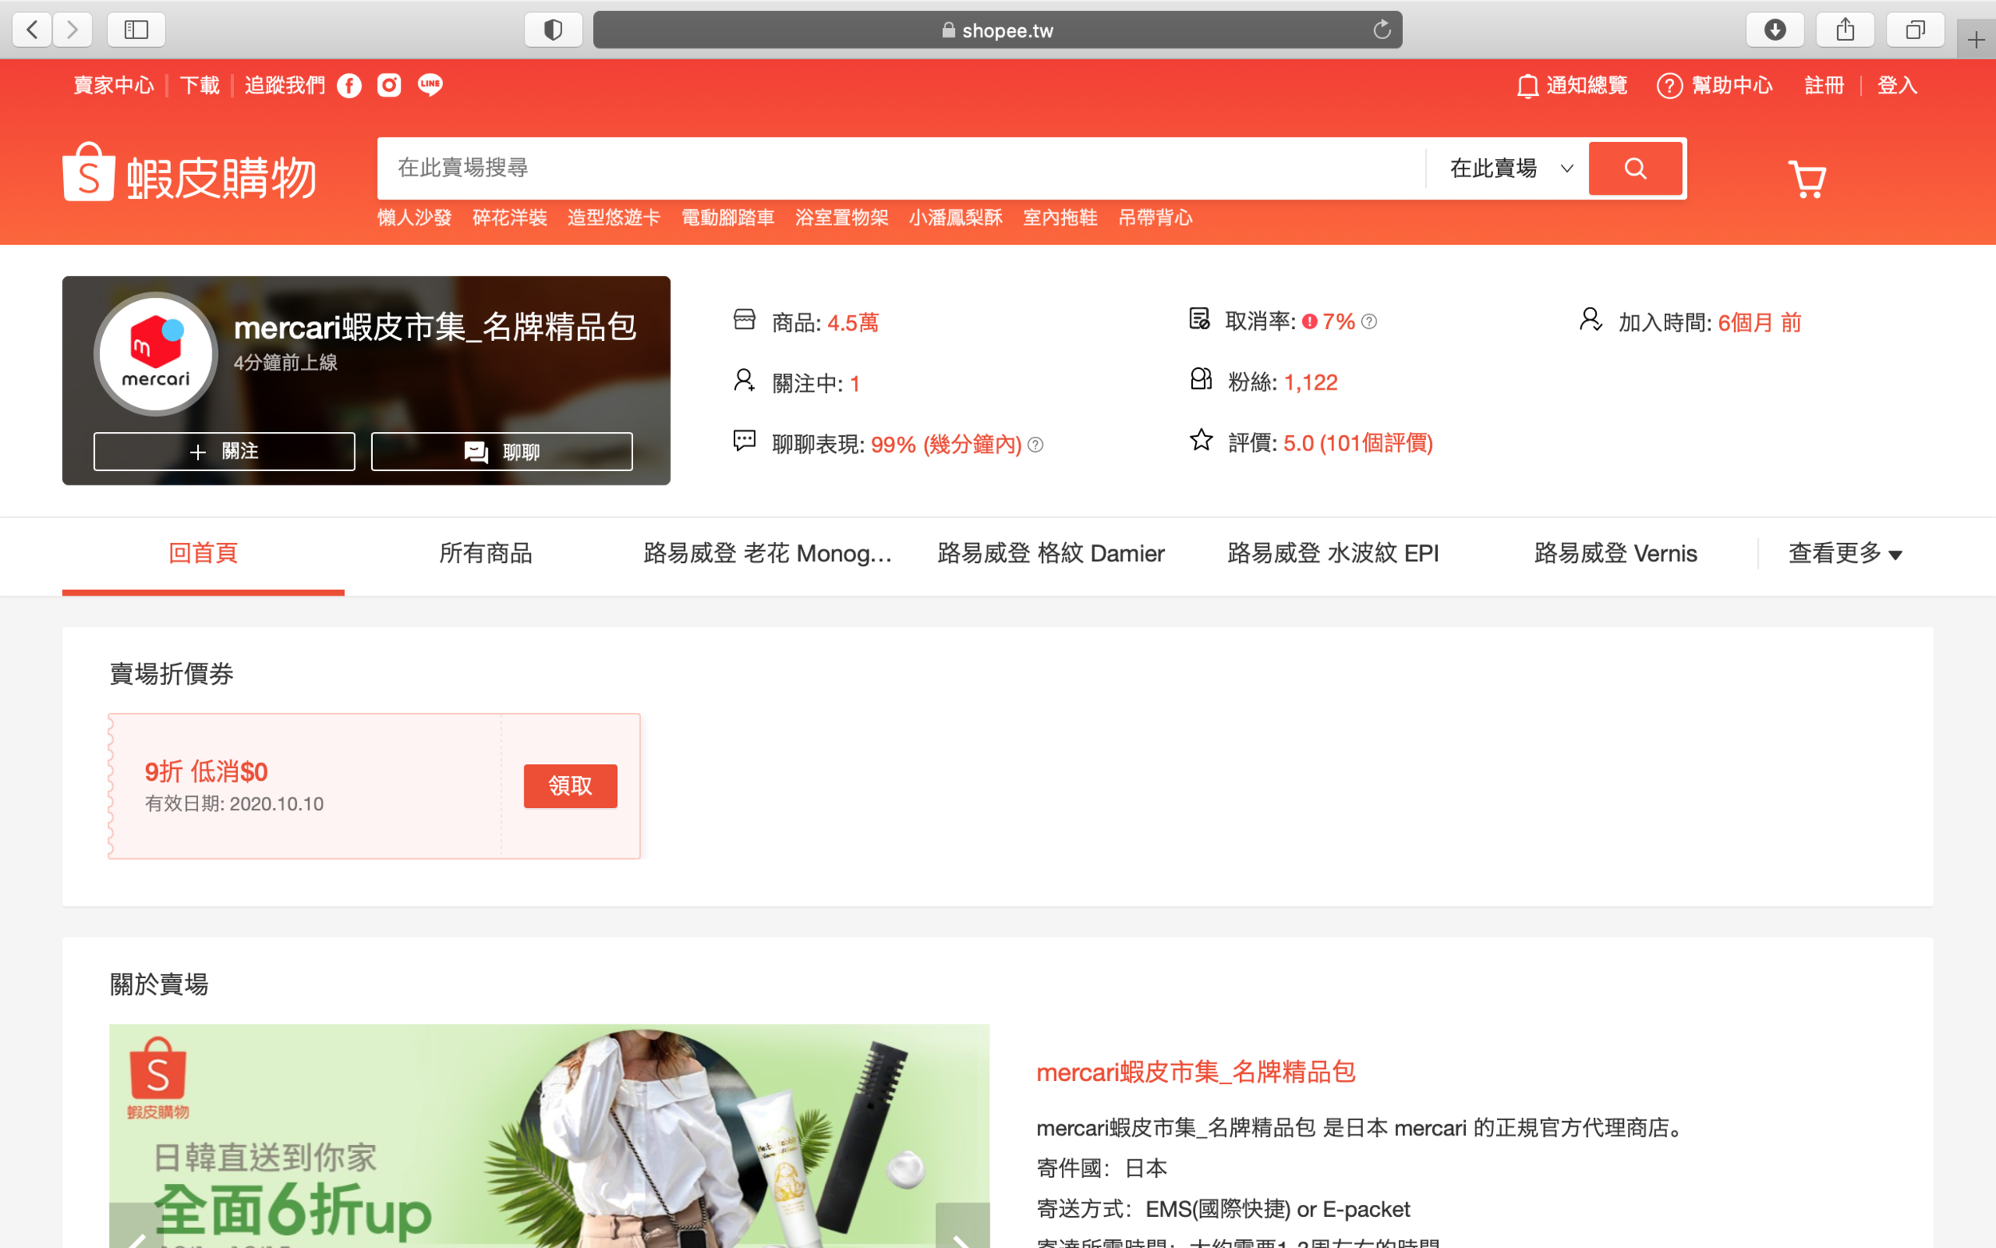Screen dimensions: 1996x1248
Task: Open the help center question icon
Action: [x=1669, y=85]
